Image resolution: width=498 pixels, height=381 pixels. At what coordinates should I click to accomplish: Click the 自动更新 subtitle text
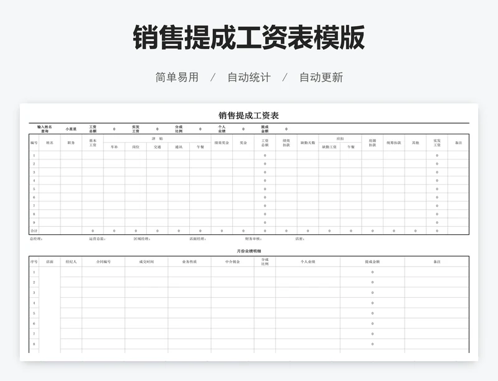point(321,77)
